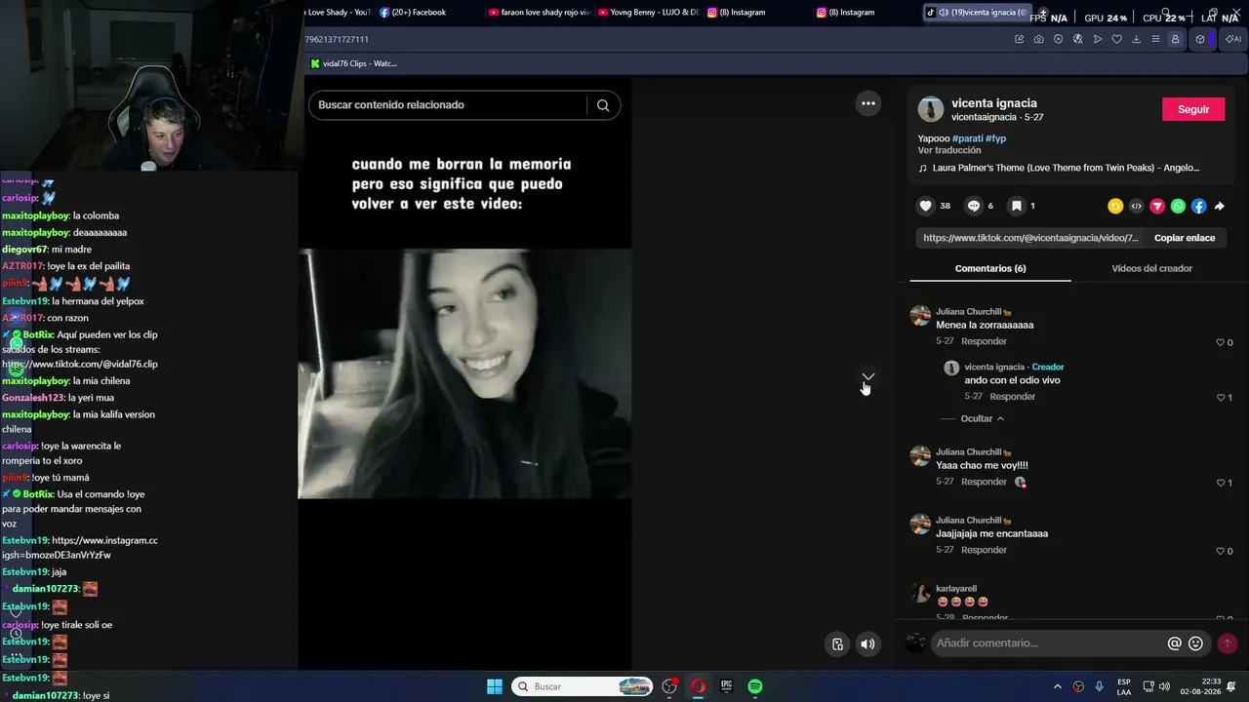Open the easy setup sliders icon
Image resolution: width=1249 pixels, height=702 pixels.
[1155, 39]
